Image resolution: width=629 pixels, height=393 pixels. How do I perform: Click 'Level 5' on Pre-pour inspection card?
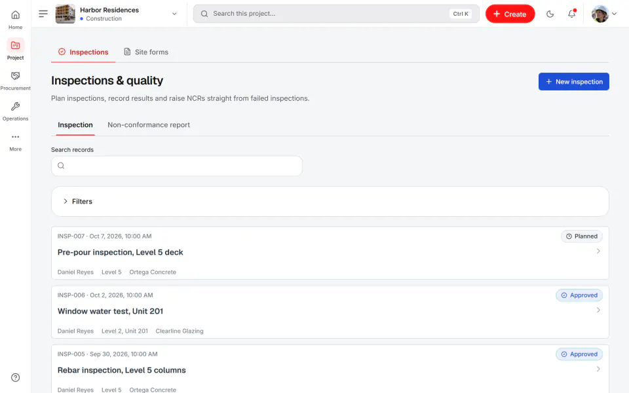click(111, 272)
